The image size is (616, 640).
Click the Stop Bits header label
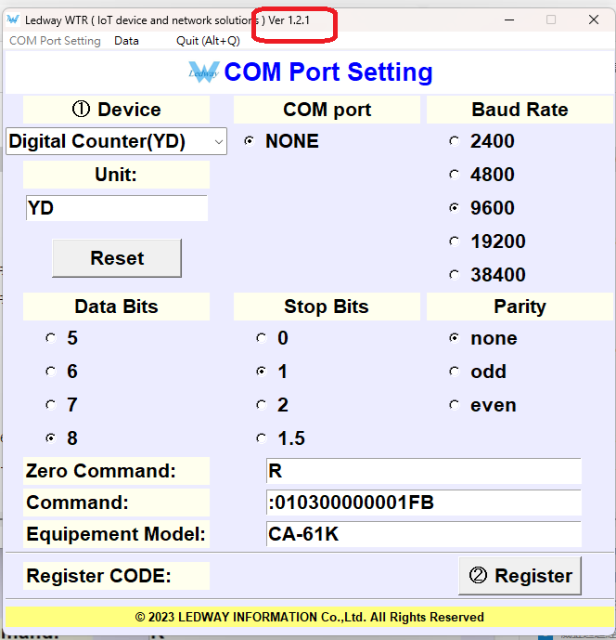point(327,307)
